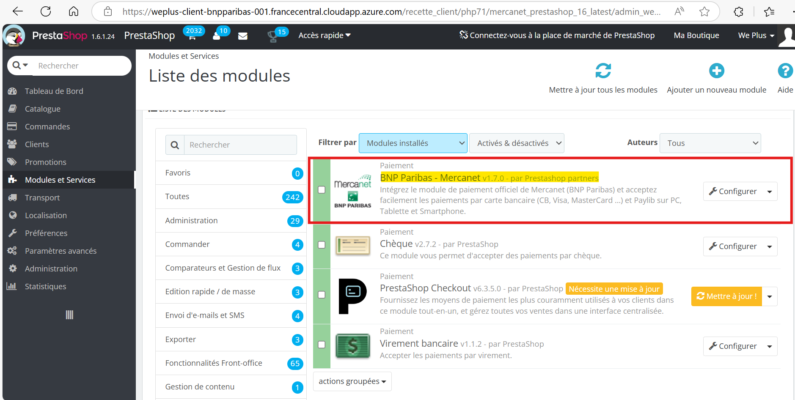The width and height of the screenshot is (795, 400).
Task: Expand Virement bancaire Configurer dropdown arrow
Action: click(x=770, y=346)
